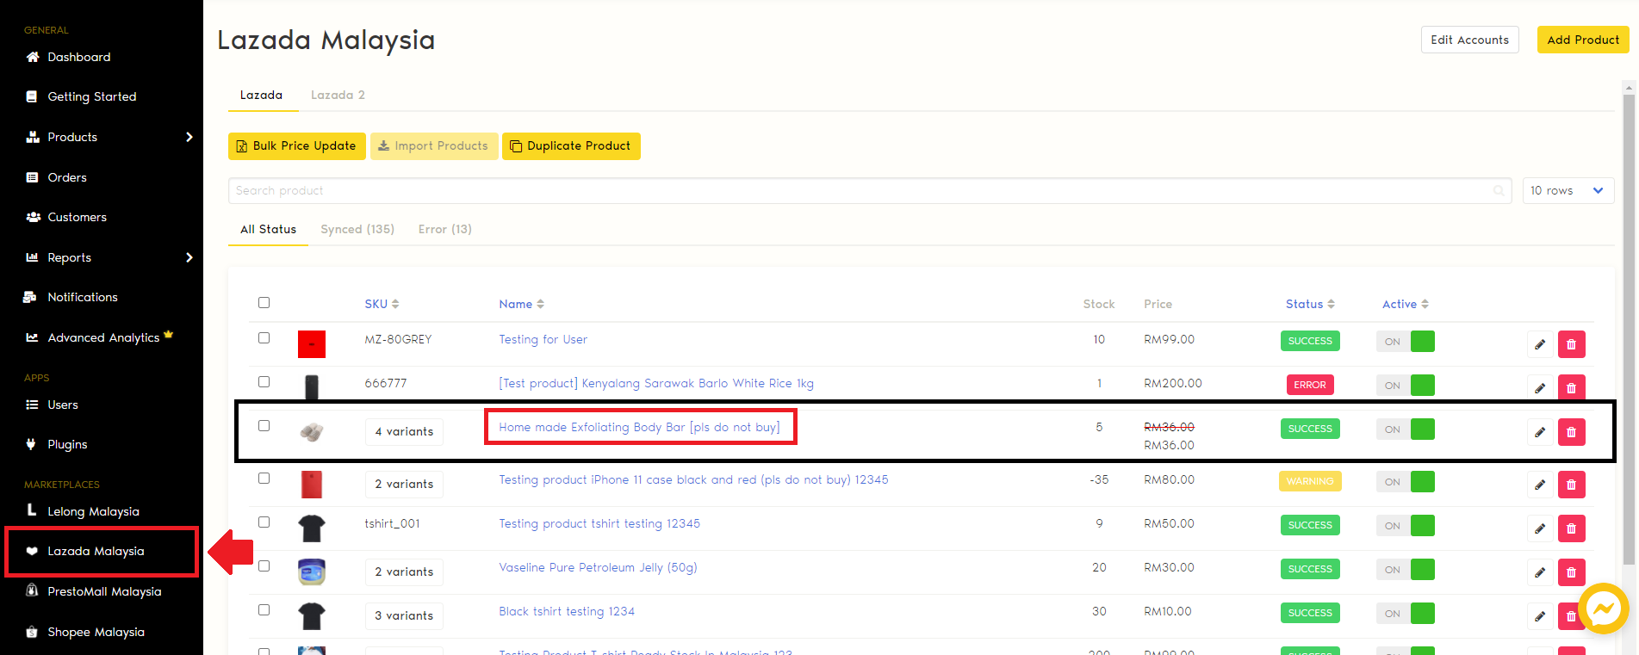
Task: Click the page vertical scrollbar
Action: point(1629,329)
